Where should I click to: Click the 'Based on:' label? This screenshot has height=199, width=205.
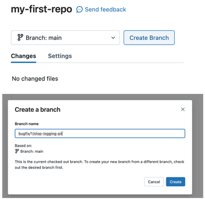[24, 146]
